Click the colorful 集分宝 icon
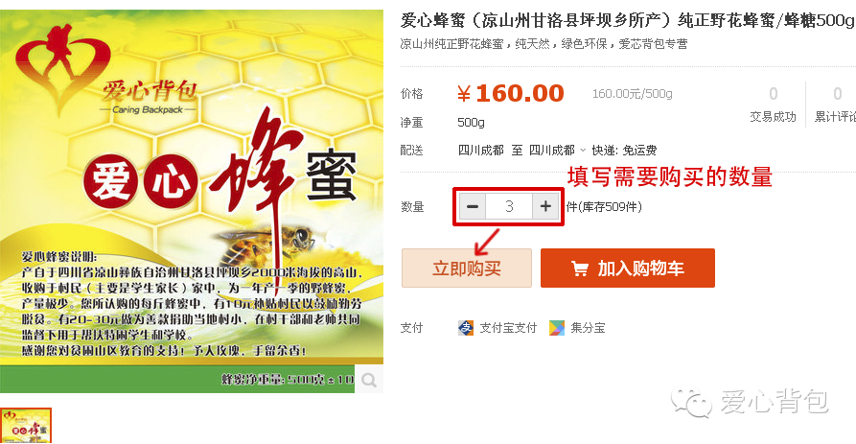856x444 pixels. pyautogui.click(x=557, y=328)
